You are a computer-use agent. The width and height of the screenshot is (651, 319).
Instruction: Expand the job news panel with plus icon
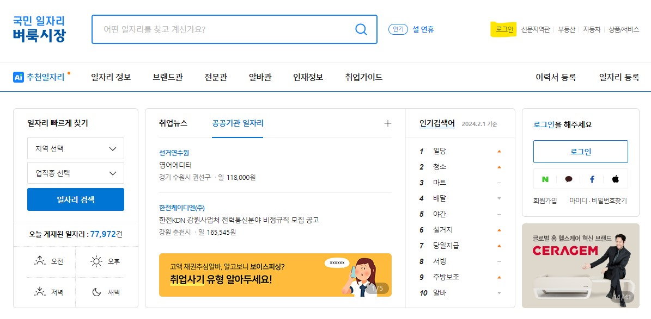coord(387,123)
